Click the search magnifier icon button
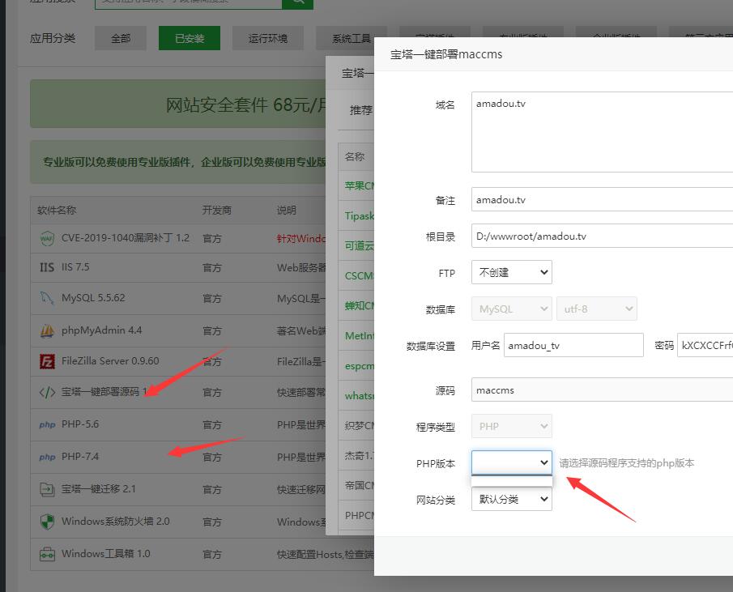The height and width of the screenshot is (592, 733). 298,2
